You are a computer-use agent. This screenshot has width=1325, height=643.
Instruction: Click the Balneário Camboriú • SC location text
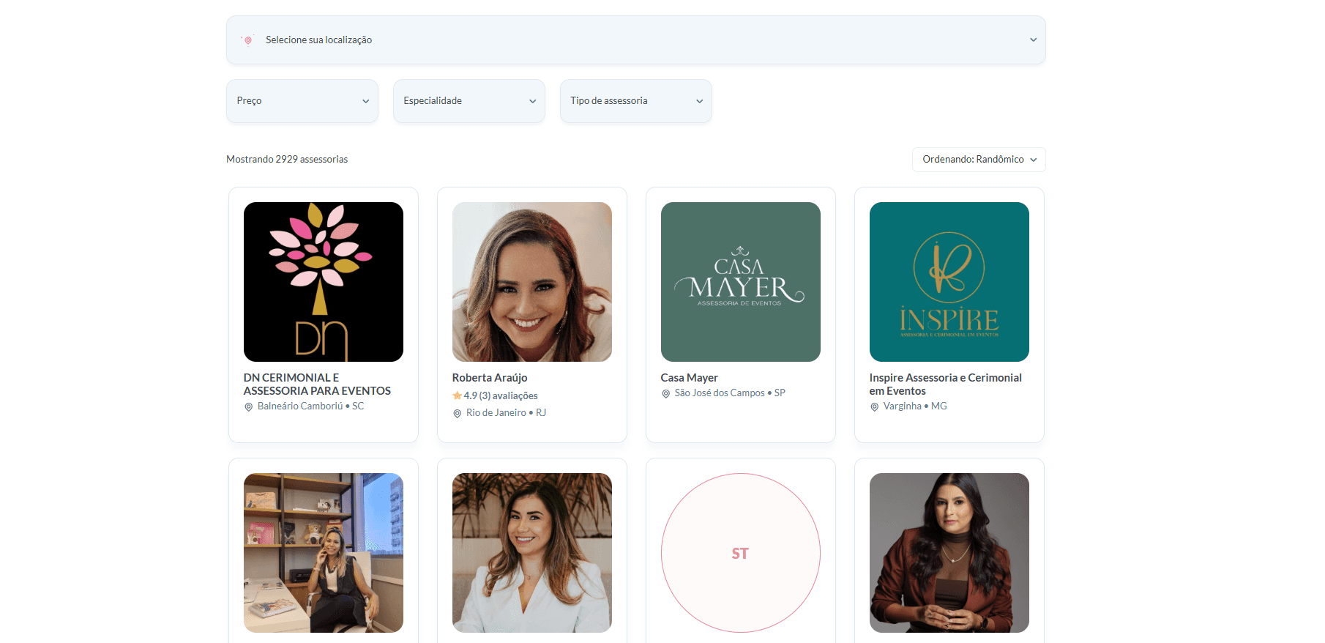click(310, 406)
